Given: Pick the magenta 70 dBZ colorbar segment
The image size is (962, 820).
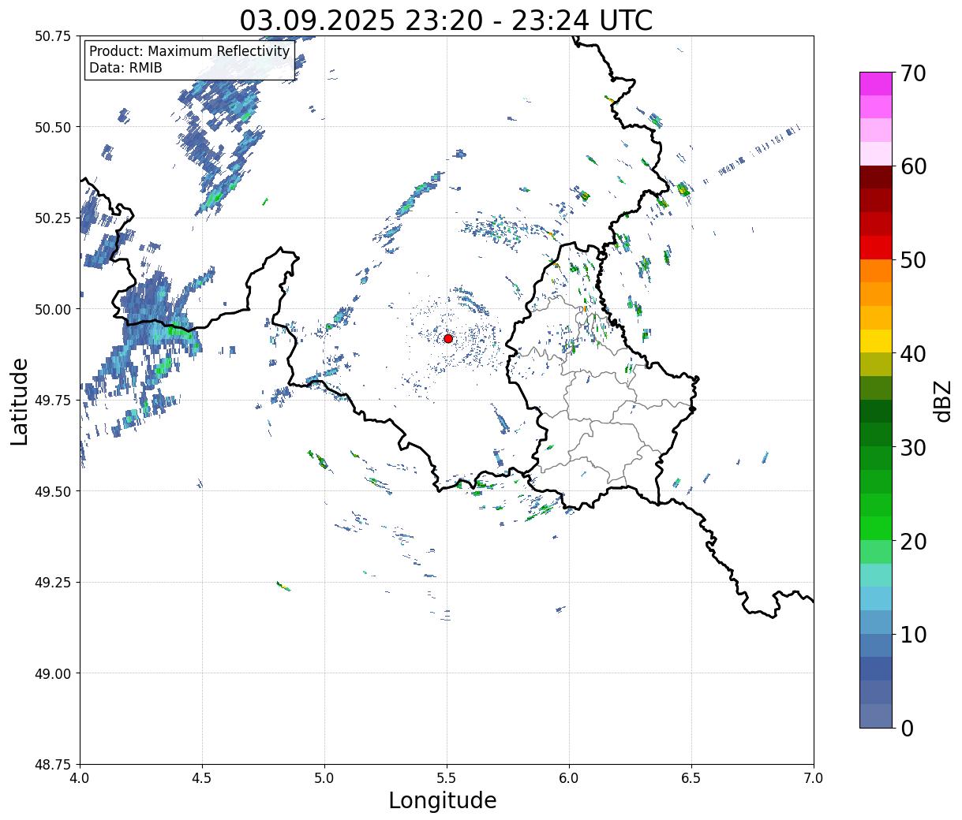Looking at the screenshot, I should coord(876,84).
